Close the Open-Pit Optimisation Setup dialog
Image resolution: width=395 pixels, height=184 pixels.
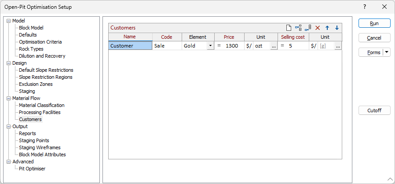pos(384,7)
